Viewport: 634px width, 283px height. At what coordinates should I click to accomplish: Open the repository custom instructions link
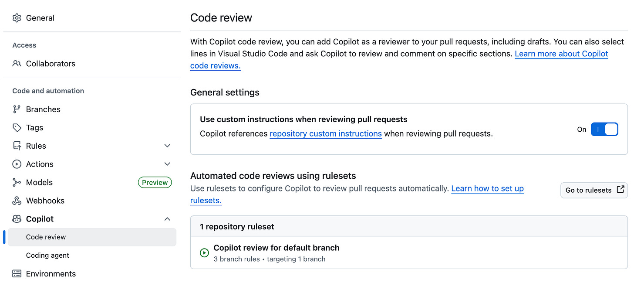(325, 133)
